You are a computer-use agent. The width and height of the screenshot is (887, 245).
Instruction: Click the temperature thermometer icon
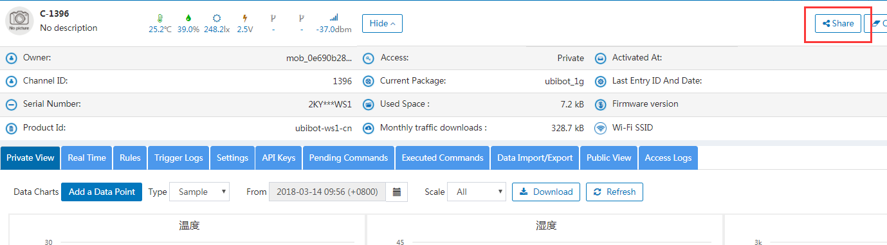(x=160, y=18)
